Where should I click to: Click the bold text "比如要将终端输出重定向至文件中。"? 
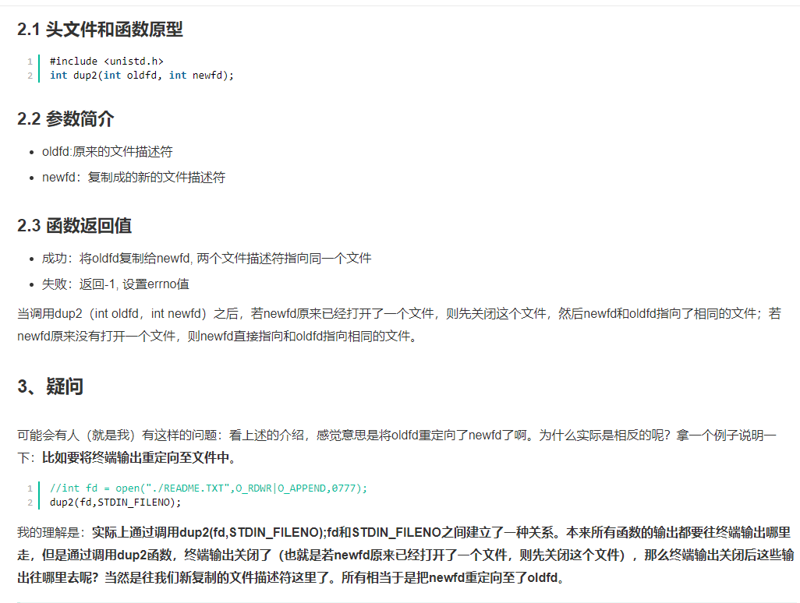tap(140, 458)
